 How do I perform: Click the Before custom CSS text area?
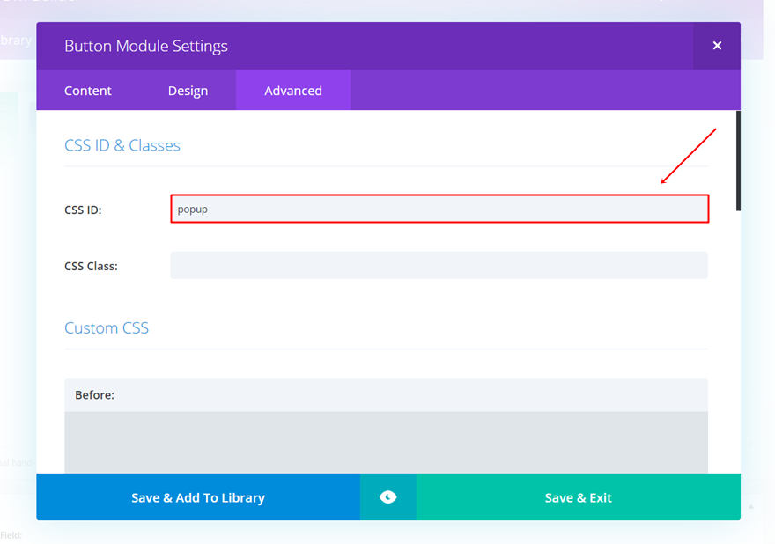[386, 440]
